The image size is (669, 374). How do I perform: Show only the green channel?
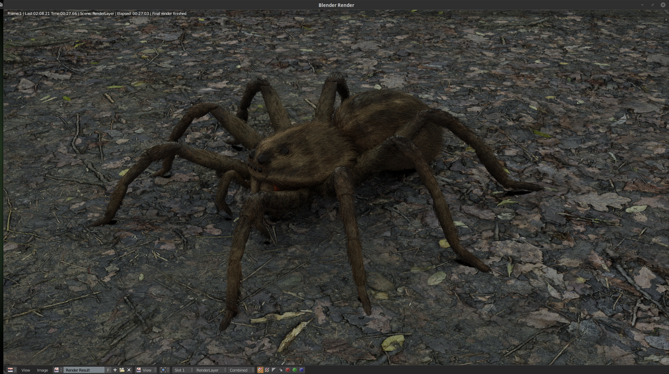(295, 370)
